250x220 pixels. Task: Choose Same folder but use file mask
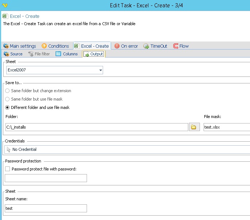7,99
